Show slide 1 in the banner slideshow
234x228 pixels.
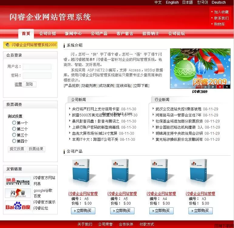[x=205, y=87]
